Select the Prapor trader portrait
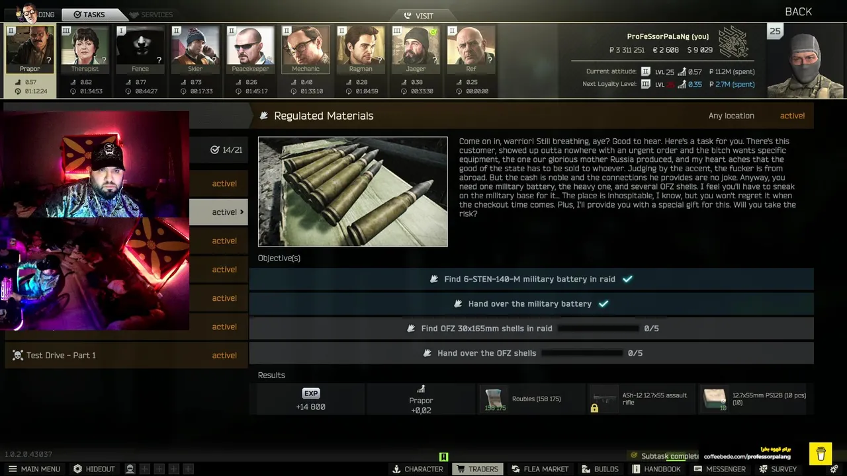Screen dimensions: 847x476 point(30,50)
